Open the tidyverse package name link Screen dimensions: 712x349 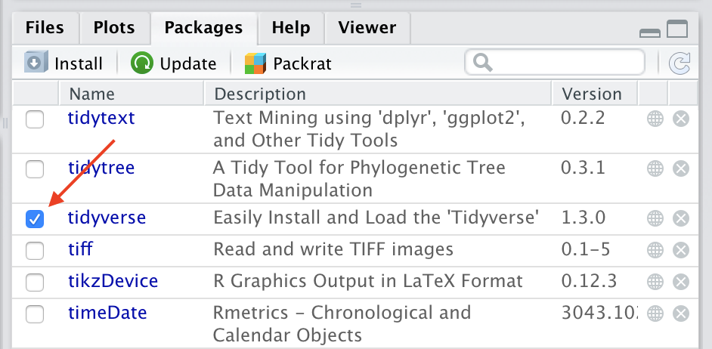(107, 218)
